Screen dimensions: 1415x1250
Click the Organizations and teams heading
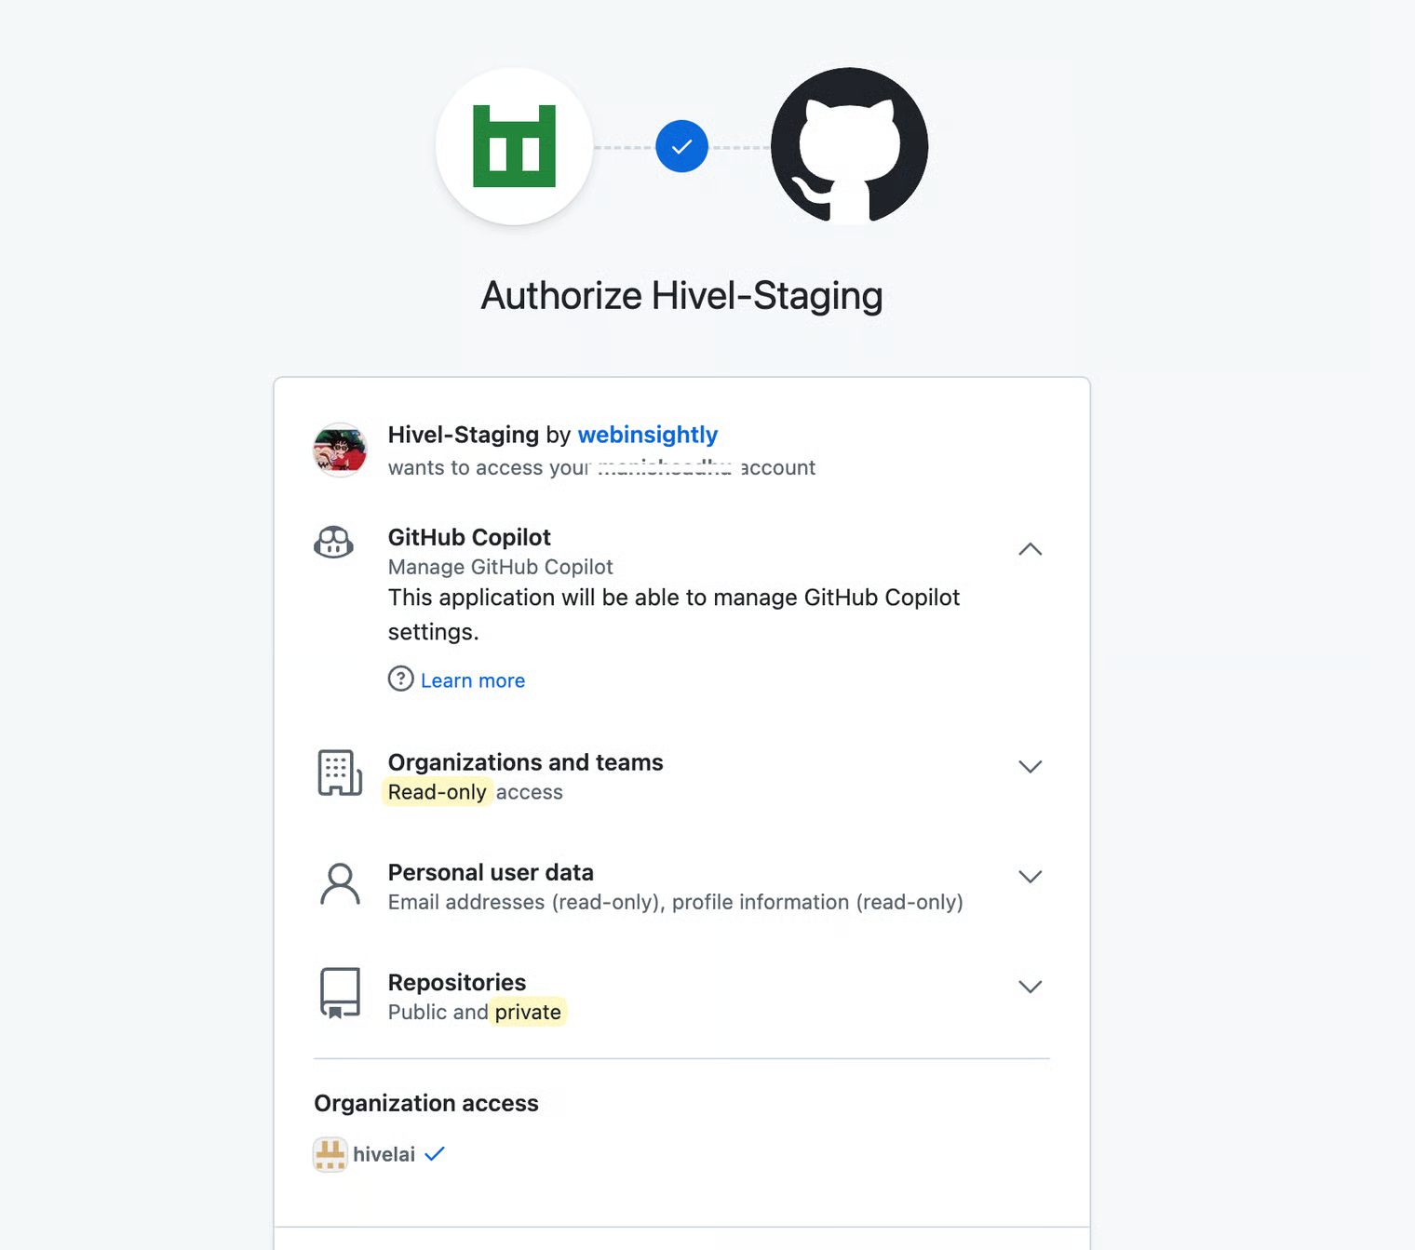(x=525, y=762)
